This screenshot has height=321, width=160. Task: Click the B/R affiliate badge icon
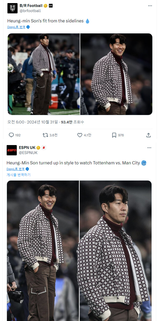51,6
